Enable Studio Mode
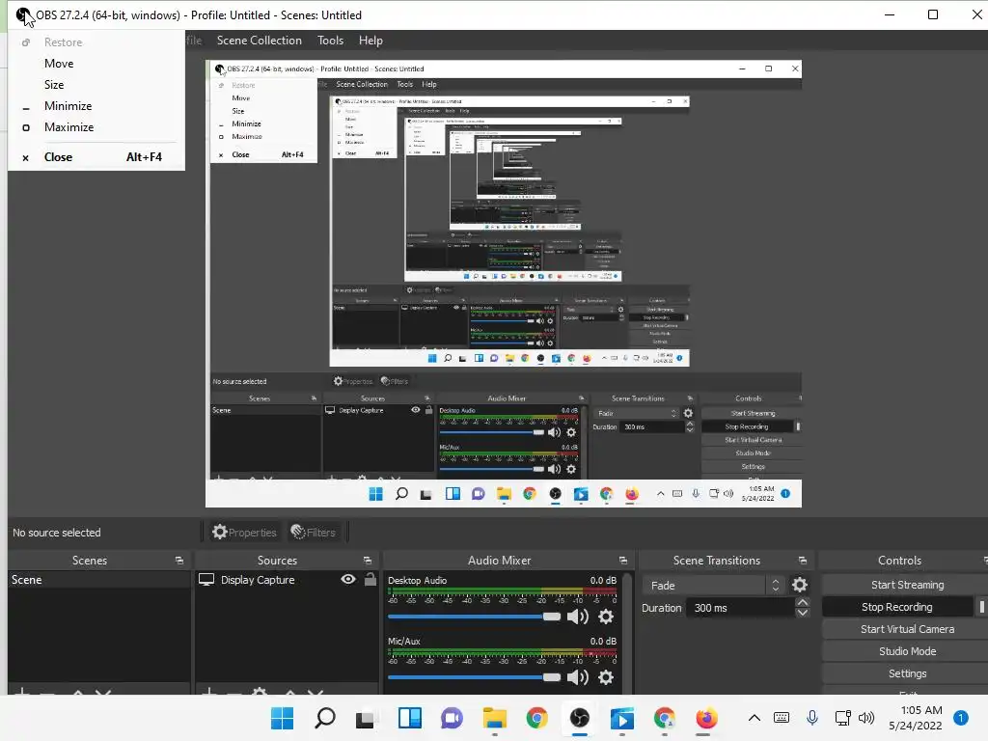 click(x=907, y=651)
